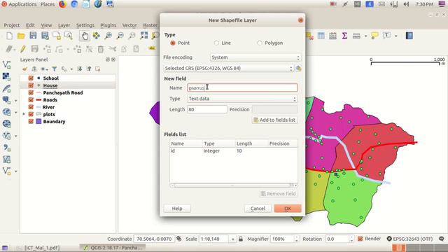The height and width of the screenshot is (252, 448).
Task: Toggle visibility of the School layer
Action: (x=31, y=78)
